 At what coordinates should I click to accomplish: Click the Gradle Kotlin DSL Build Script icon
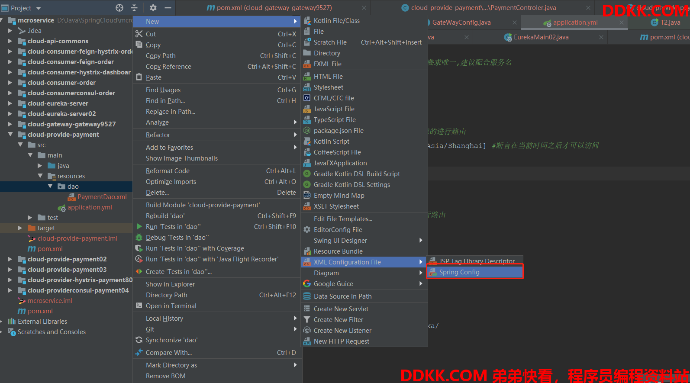point(307,174)
